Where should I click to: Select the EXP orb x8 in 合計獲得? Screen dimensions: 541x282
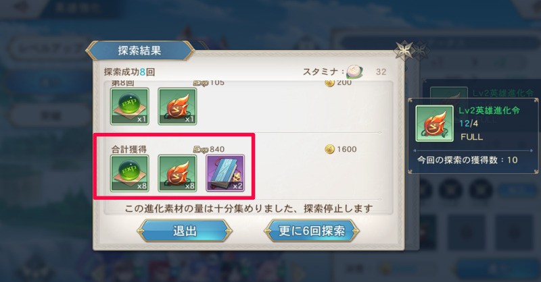[x=130, y=173]
